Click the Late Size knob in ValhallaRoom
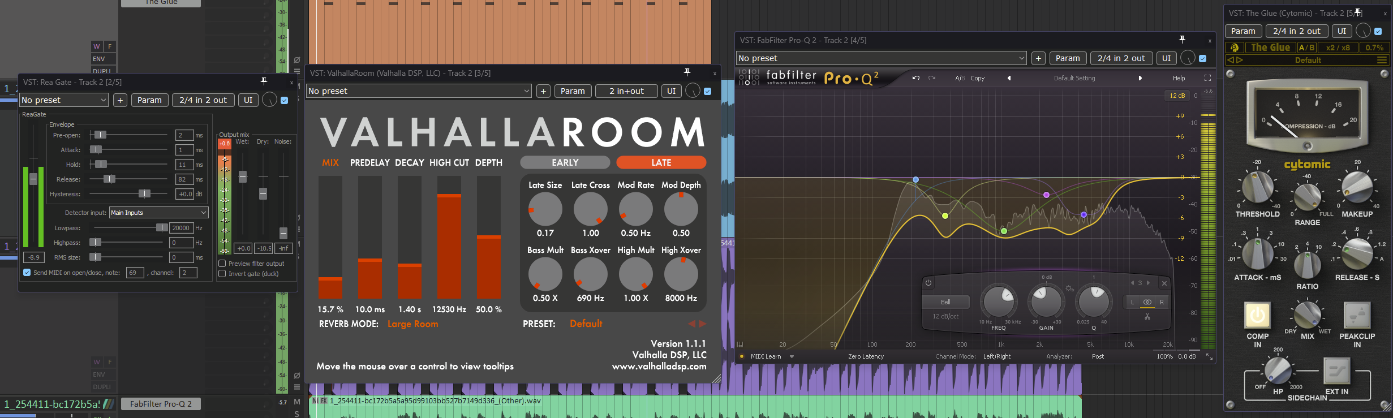Image resolution: width=1393 pixels, height=418 pixels. [x=545, y=209]
